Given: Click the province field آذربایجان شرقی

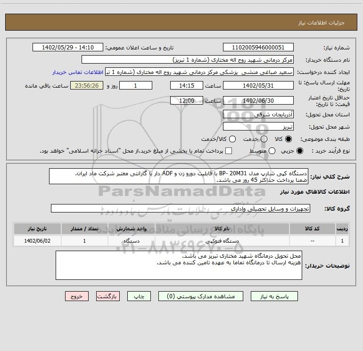Looking at the screenshot, I should pyautogui.click(x=258, y=114).
